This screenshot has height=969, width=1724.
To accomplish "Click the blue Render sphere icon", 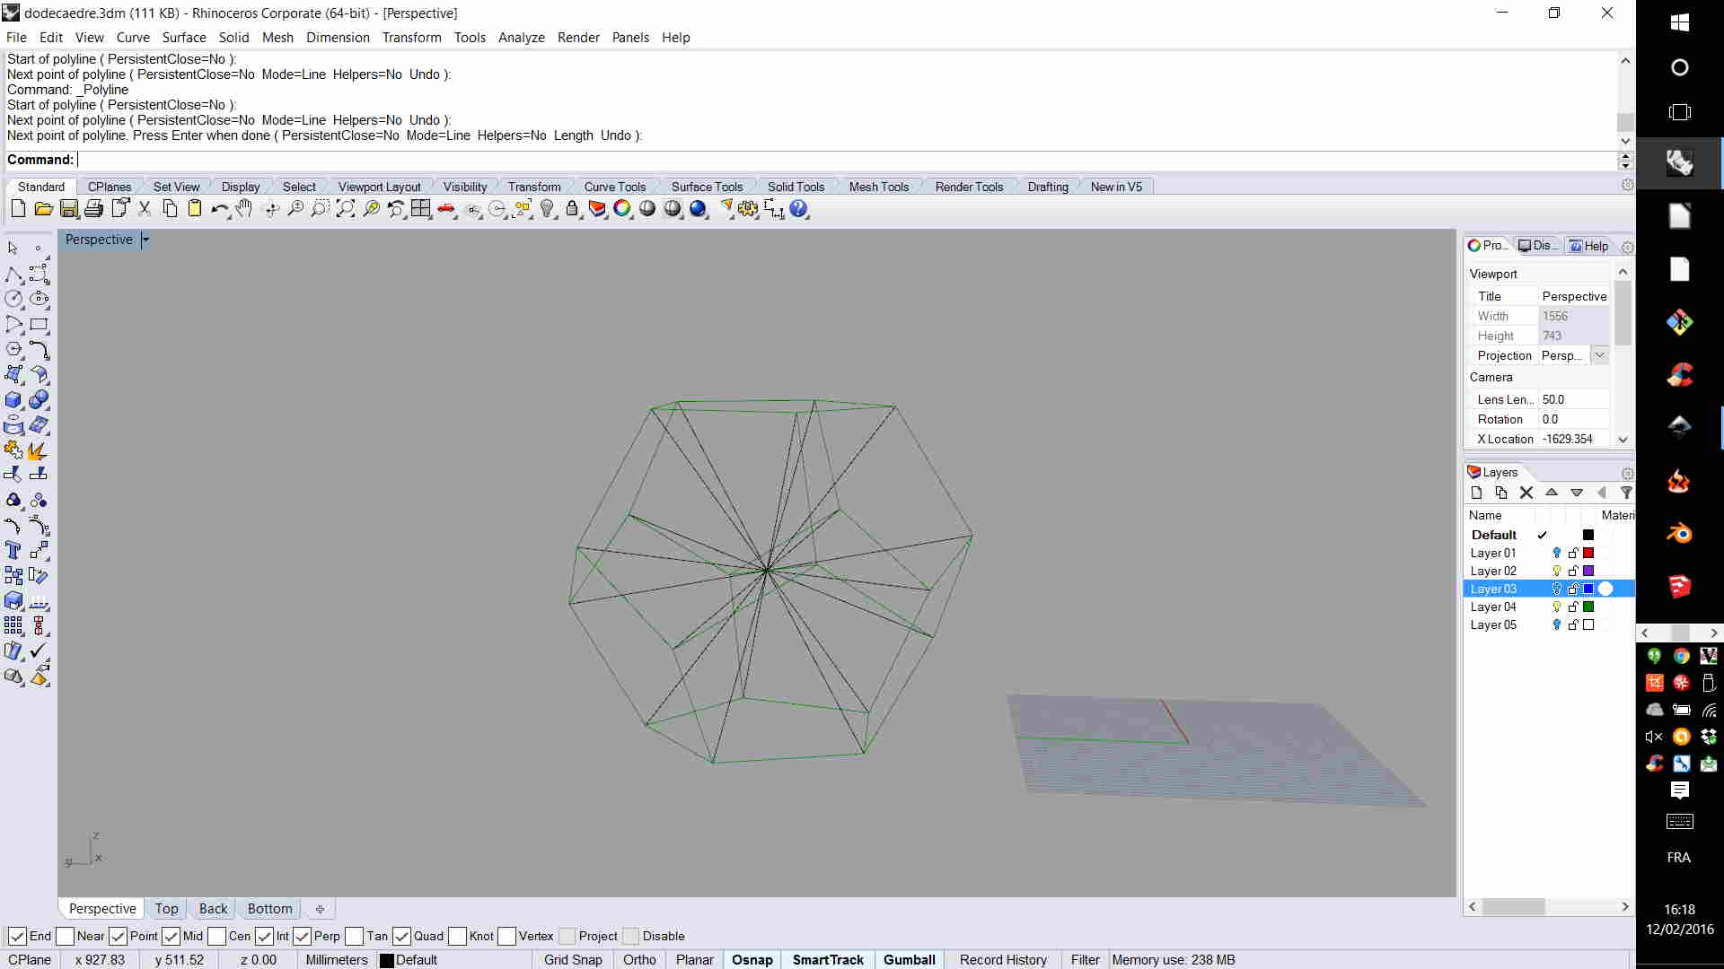I will 698,209.
